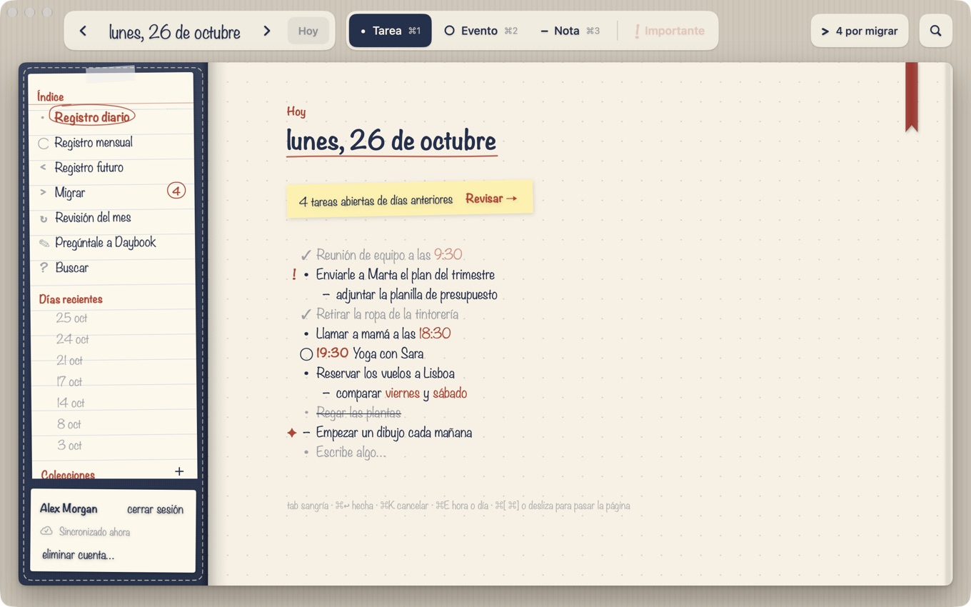Screen dimensions: 971x607
Task: Open the 25 oct recent day
Action: coord(71,318)
